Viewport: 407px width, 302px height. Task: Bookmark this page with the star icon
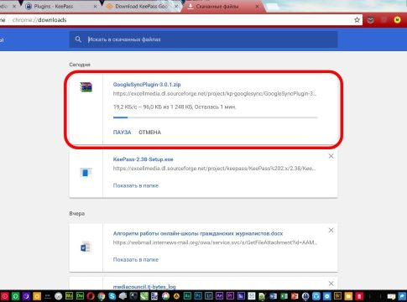click(357, 20)
